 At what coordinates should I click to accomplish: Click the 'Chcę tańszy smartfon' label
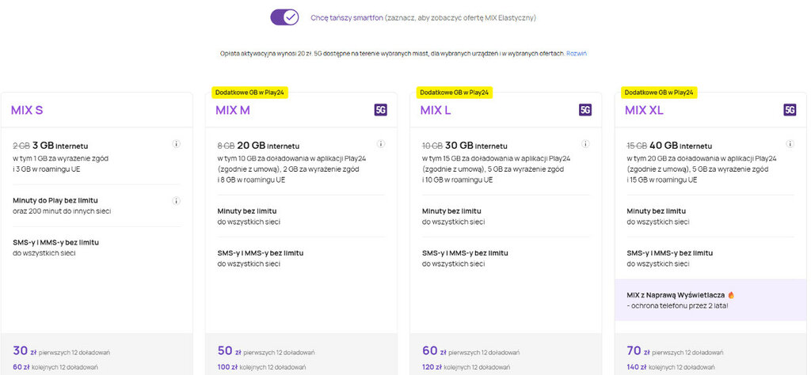point(347,17)
